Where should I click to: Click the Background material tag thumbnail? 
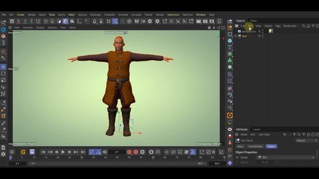[x=271, y=31]
